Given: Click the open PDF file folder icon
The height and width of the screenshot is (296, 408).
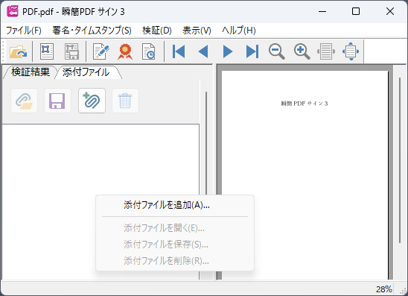Looking at the screenshot, I should tap(18, 51).
